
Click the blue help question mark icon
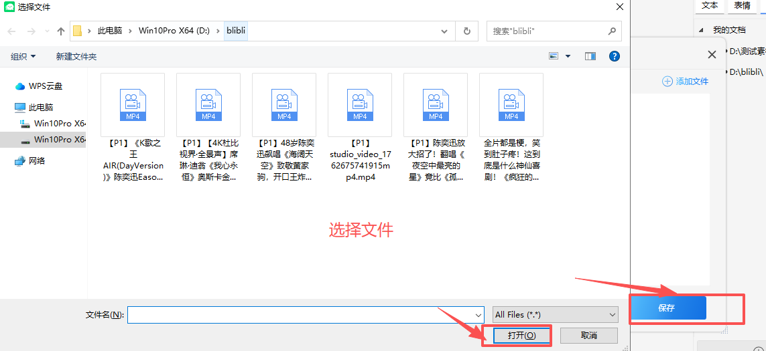click(x=614, y=57)
